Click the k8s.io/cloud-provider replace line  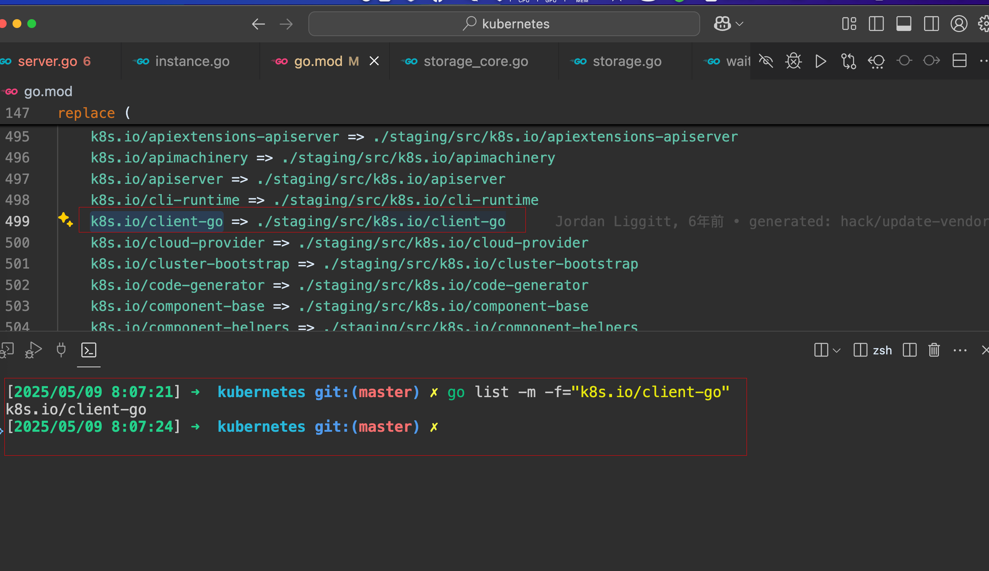click(x=340, y=243)
